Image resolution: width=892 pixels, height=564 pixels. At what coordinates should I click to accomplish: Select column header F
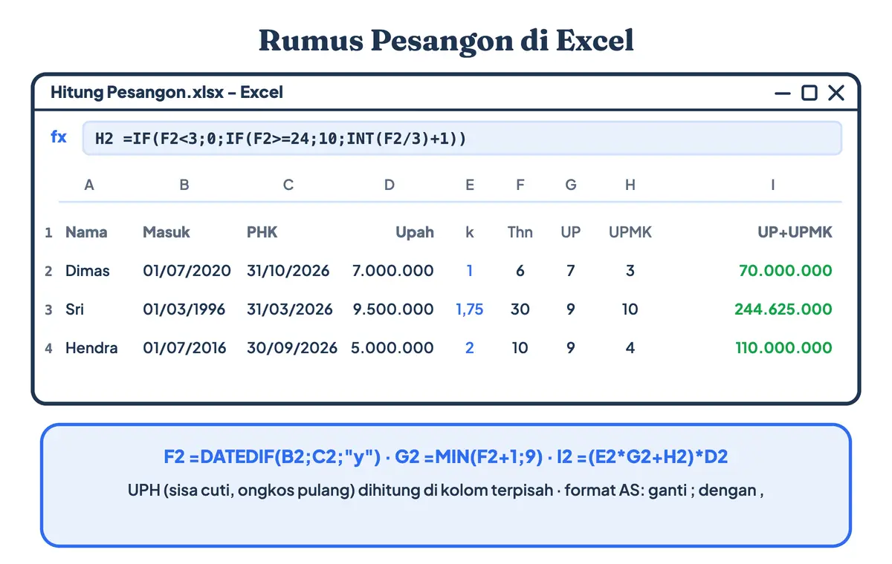520,186
